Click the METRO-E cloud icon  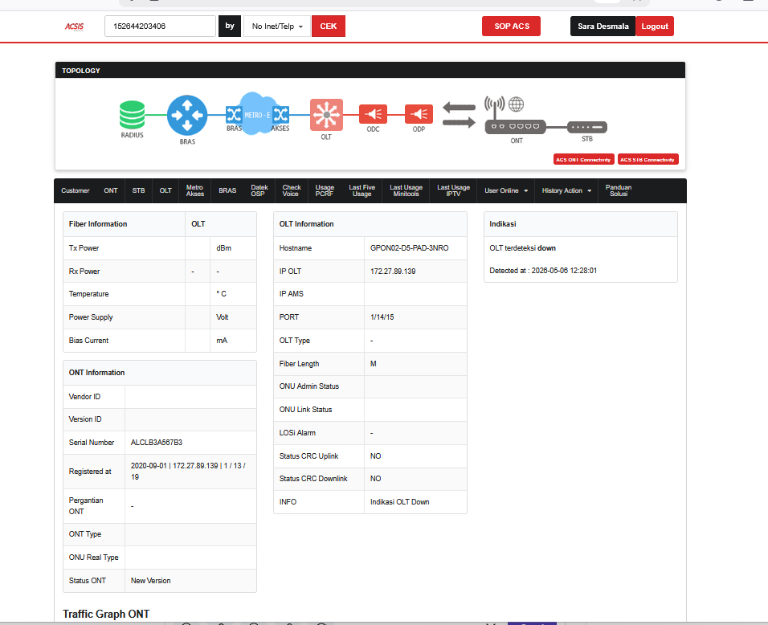(256, 114)
